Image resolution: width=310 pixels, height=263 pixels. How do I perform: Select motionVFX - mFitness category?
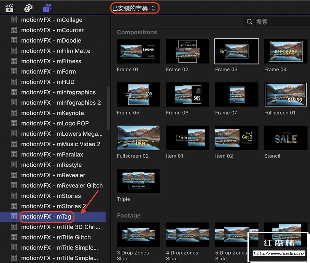(x=53, y=61)
